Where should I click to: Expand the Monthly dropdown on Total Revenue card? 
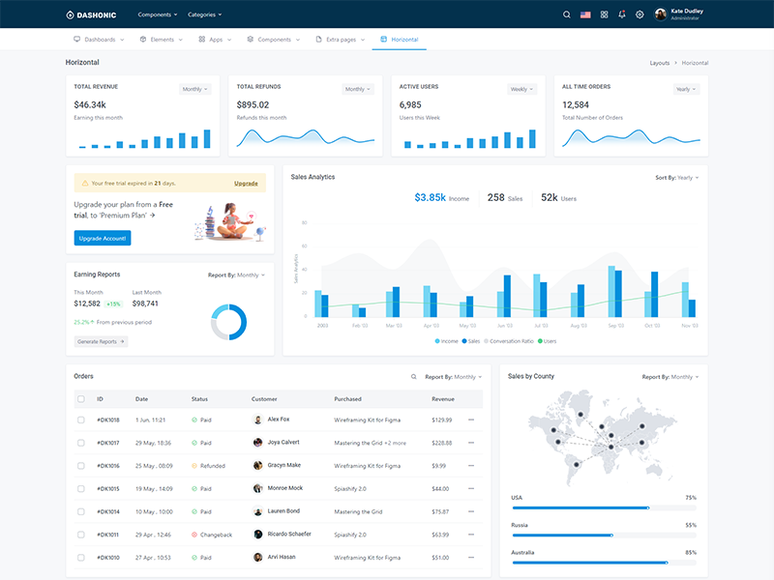pos(195,89)
